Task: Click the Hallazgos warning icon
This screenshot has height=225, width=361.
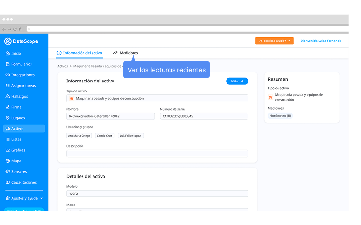Action: [x=7, y=96]
